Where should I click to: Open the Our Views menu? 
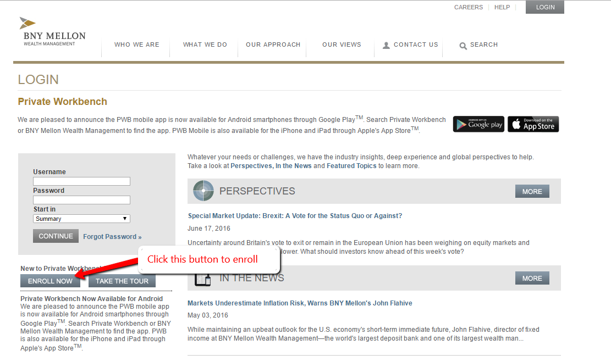340,44
